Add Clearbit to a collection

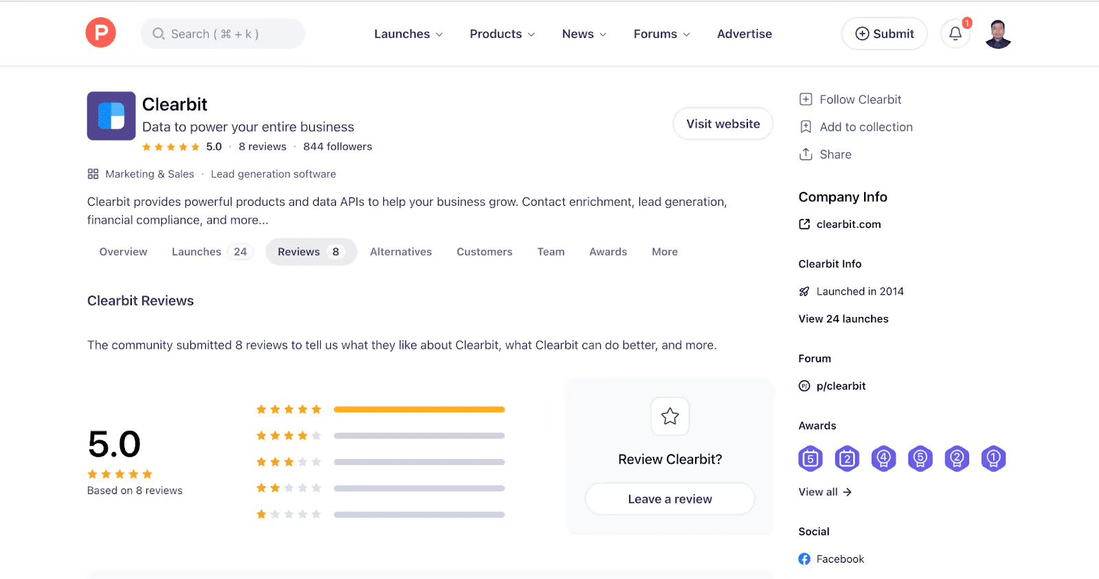tap(854, 127)
